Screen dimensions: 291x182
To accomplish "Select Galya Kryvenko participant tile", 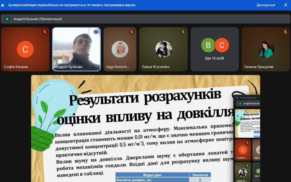I will coord(163,49).
